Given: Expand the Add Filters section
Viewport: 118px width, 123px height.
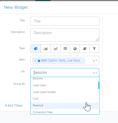Looking at the screenshot, I should [x=14, y=105].
